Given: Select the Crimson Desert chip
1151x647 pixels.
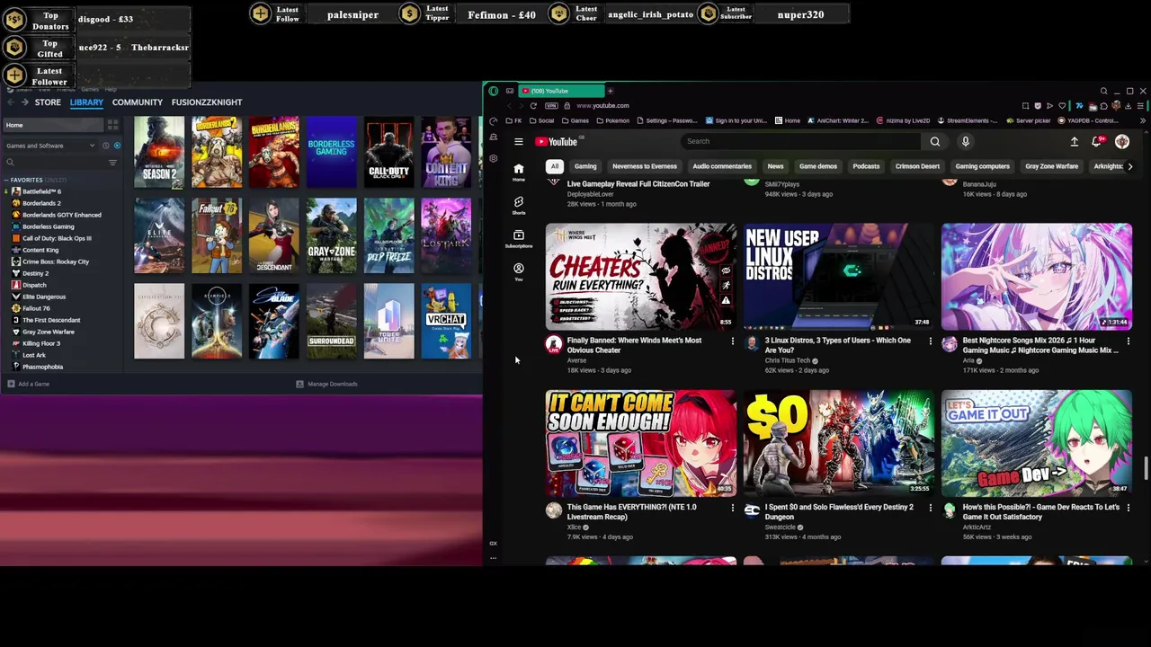Looking at the screenshot, I should (917, 166).
